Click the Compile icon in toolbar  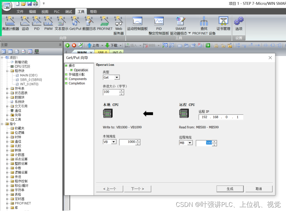click(x=80, y=45)
